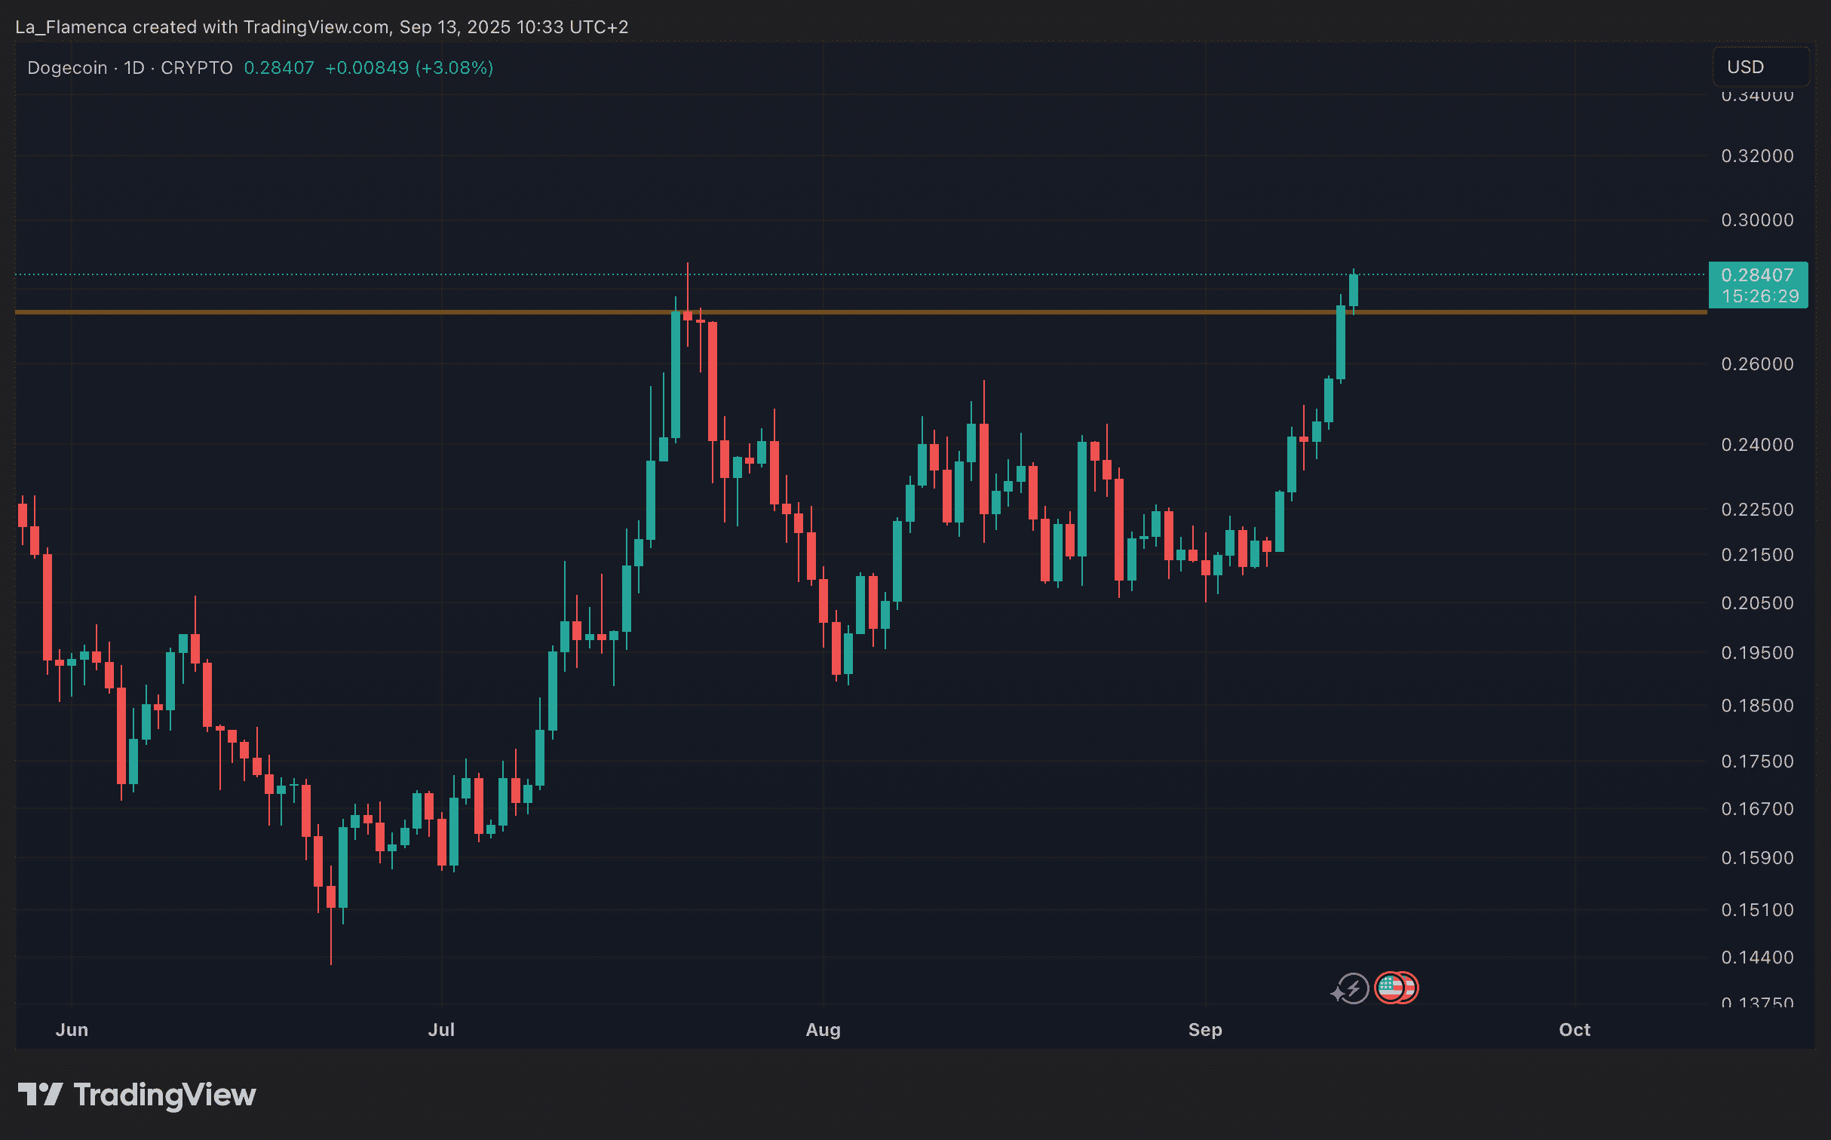Click the La_Flamenca created with TradingView.com caption
This screenshot has width=1831, height=1140.
(322, 27)
